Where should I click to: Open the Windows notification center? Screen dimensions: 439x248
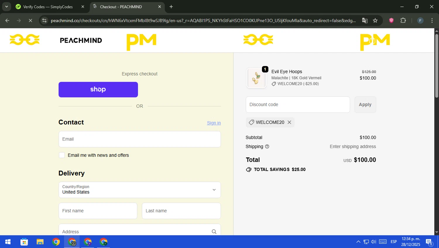[x=429, y=242]
